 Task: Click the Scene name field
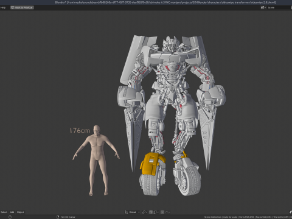279,7
